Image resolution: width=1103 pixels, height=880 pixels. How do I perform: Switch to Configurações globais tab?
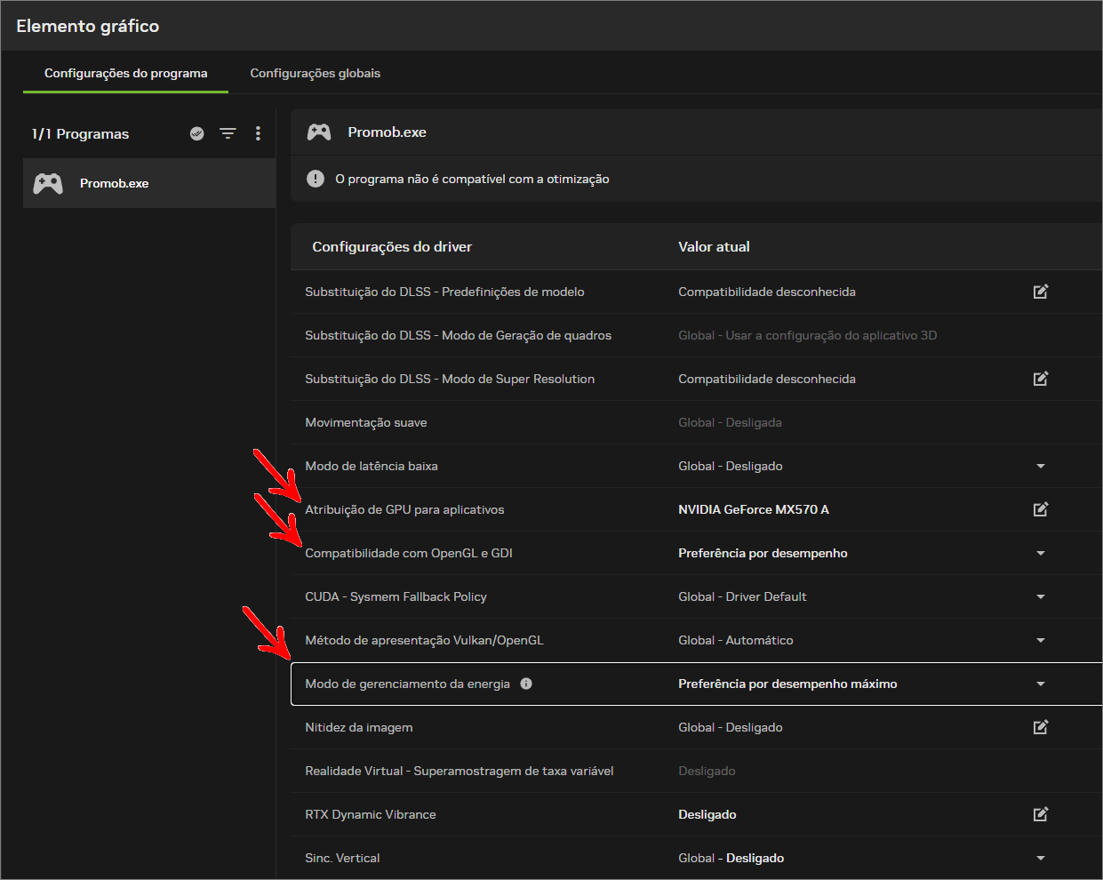[315, 73]
